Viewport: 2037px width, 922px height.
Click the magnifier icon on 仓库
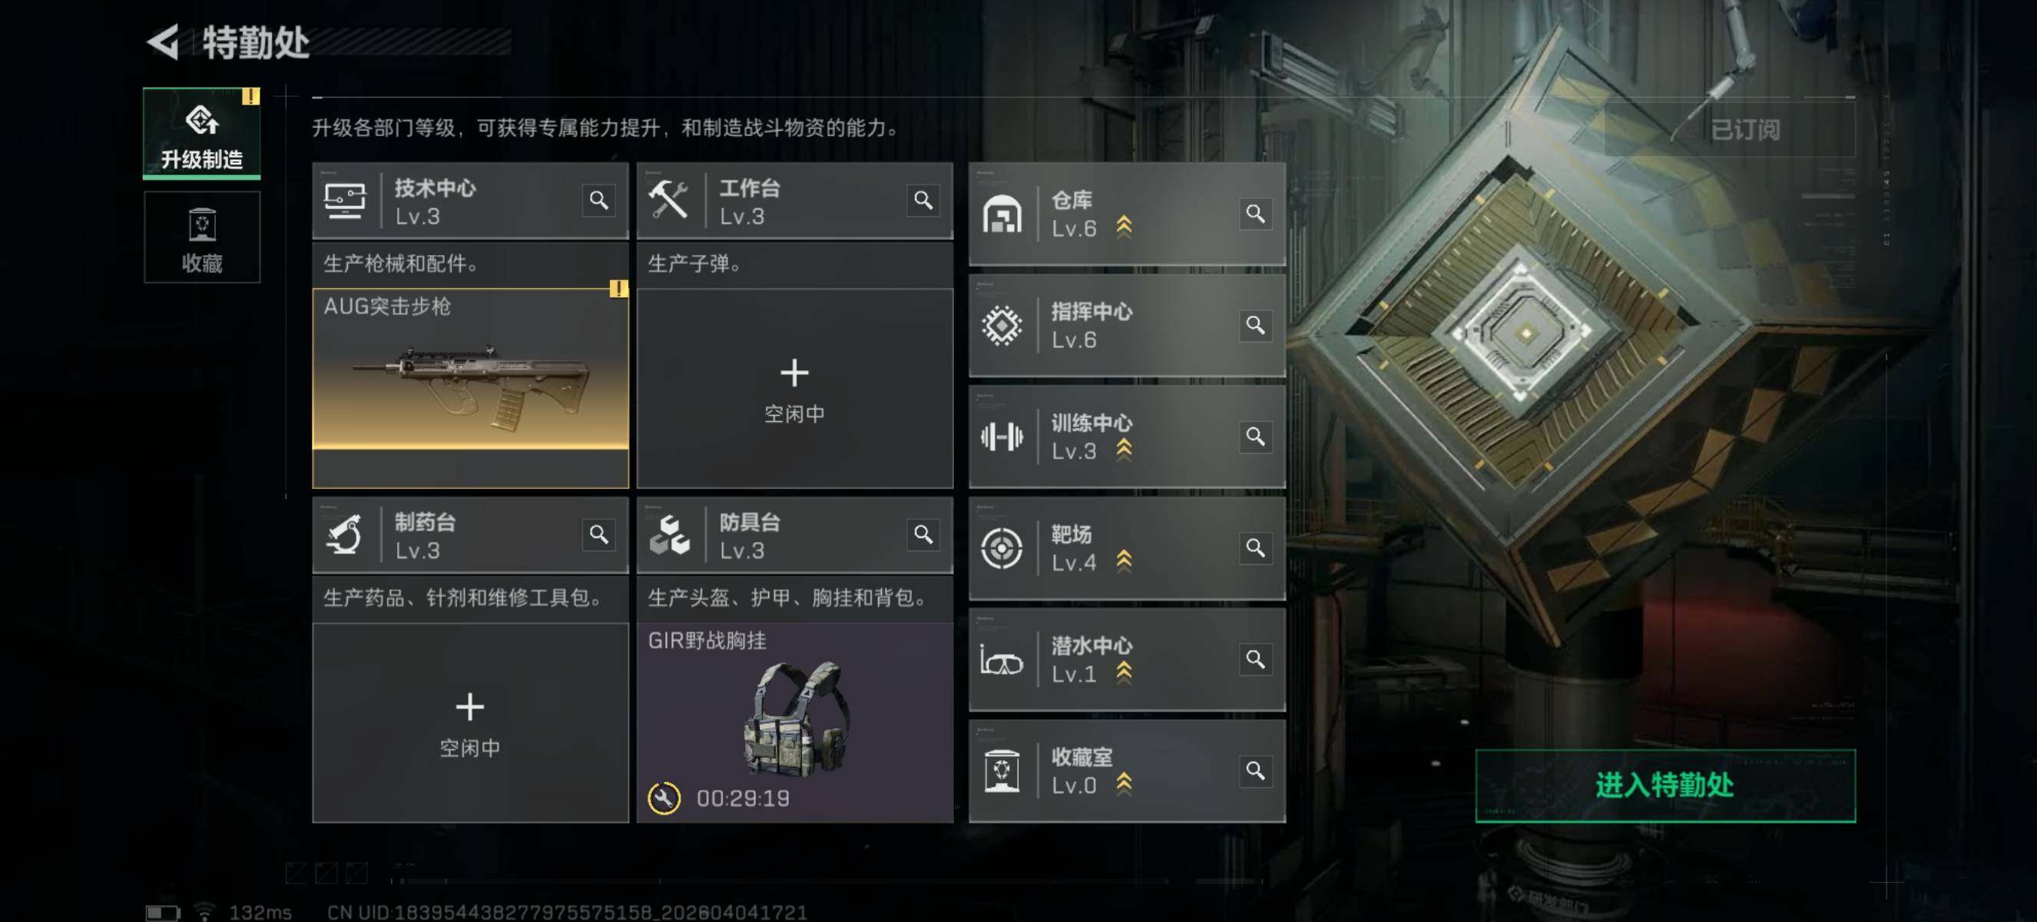[1255, 214]
